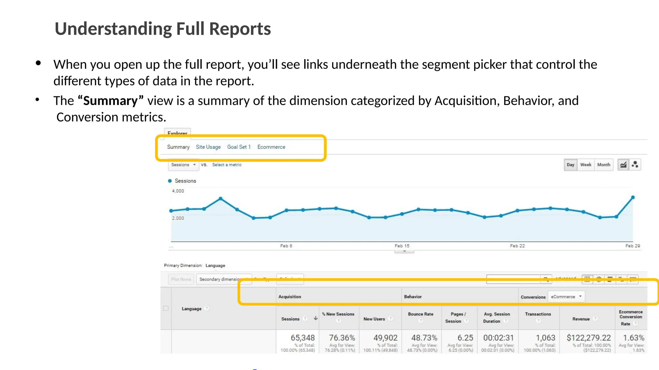Click the 1.63% conversion rate value
659x370 pixels.
[x=634, y=338]
